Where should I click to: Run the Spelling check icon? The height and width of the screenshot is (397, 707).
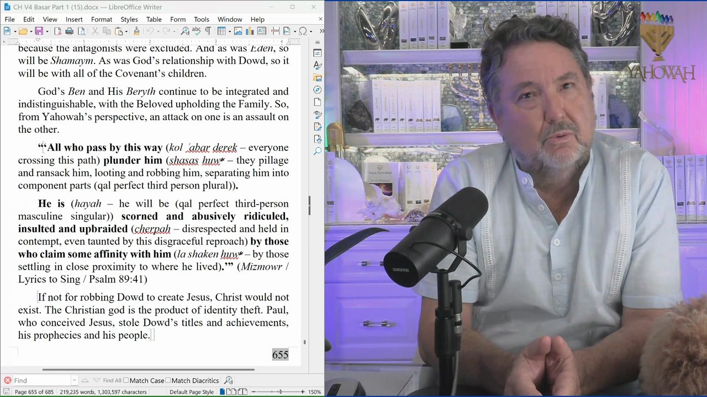[197, 31]
